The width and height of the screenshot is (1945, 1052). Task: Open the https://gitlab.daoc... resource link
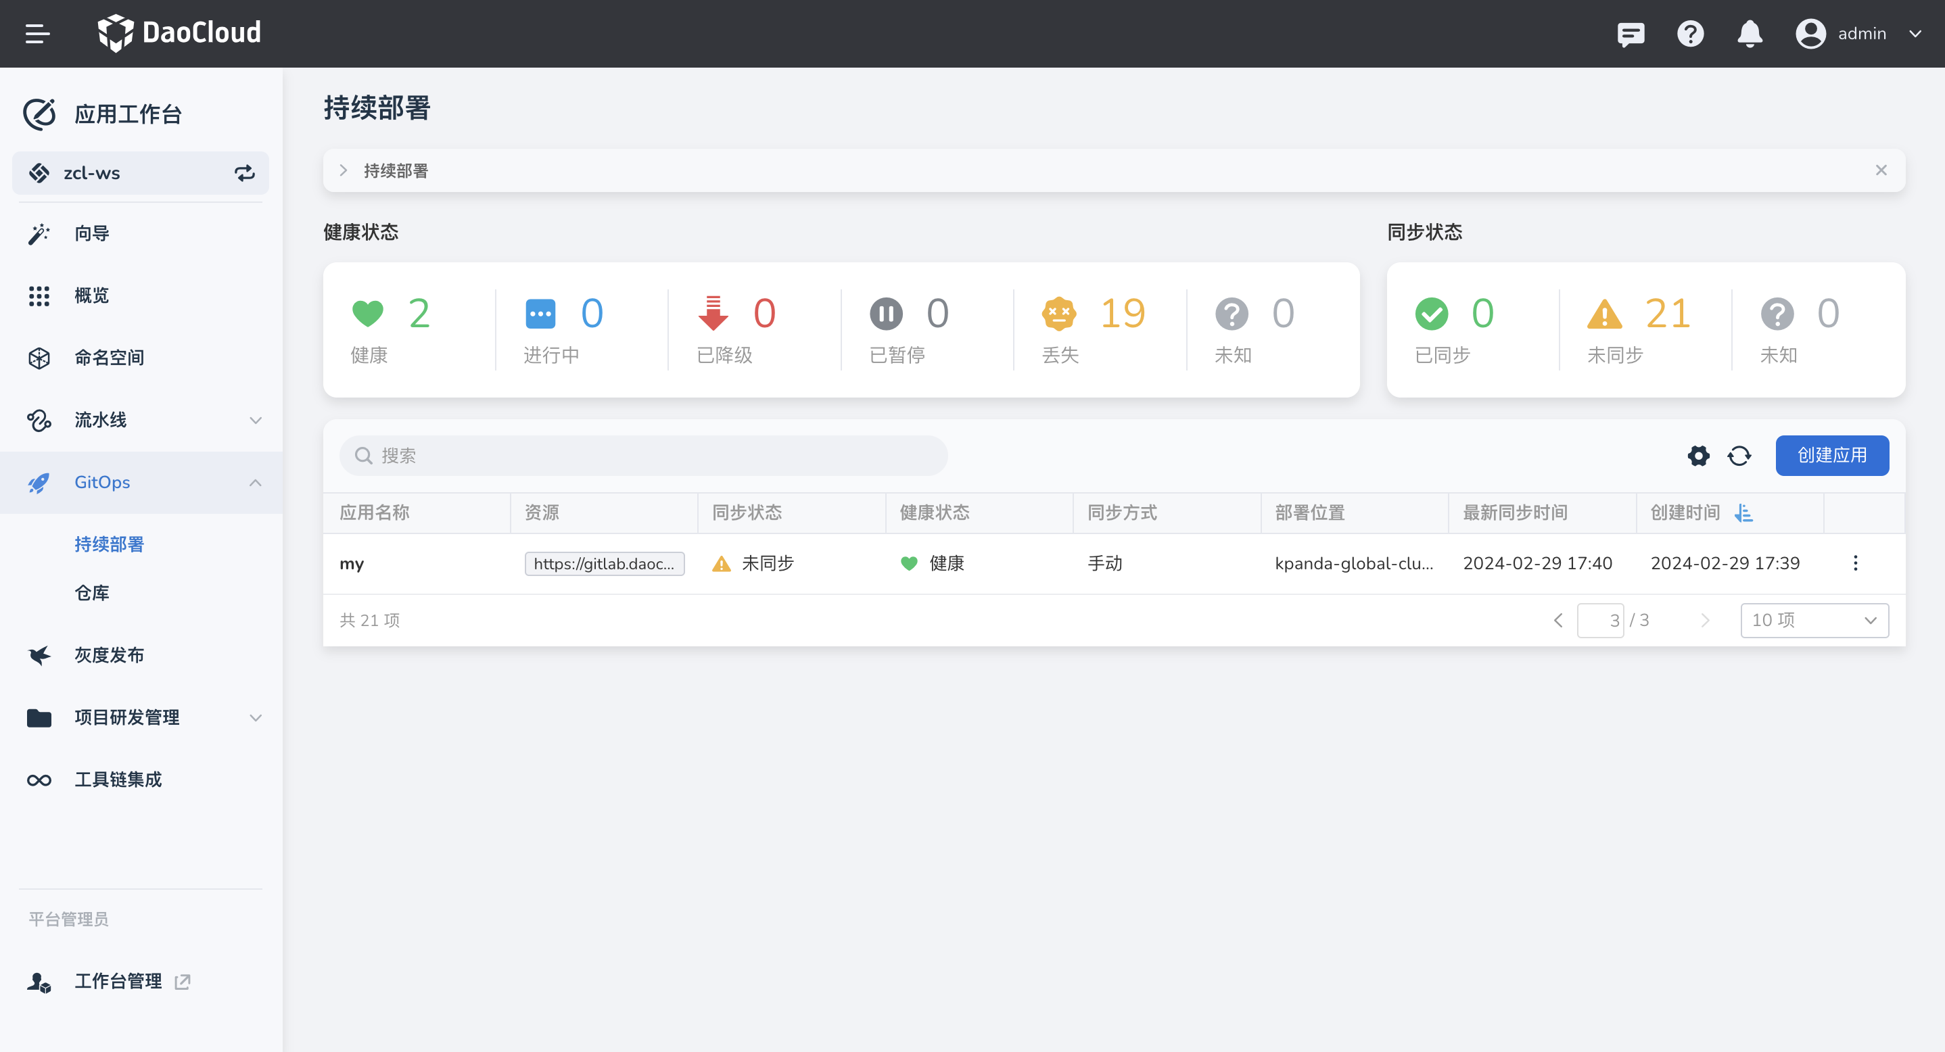(x=604, y=564)
